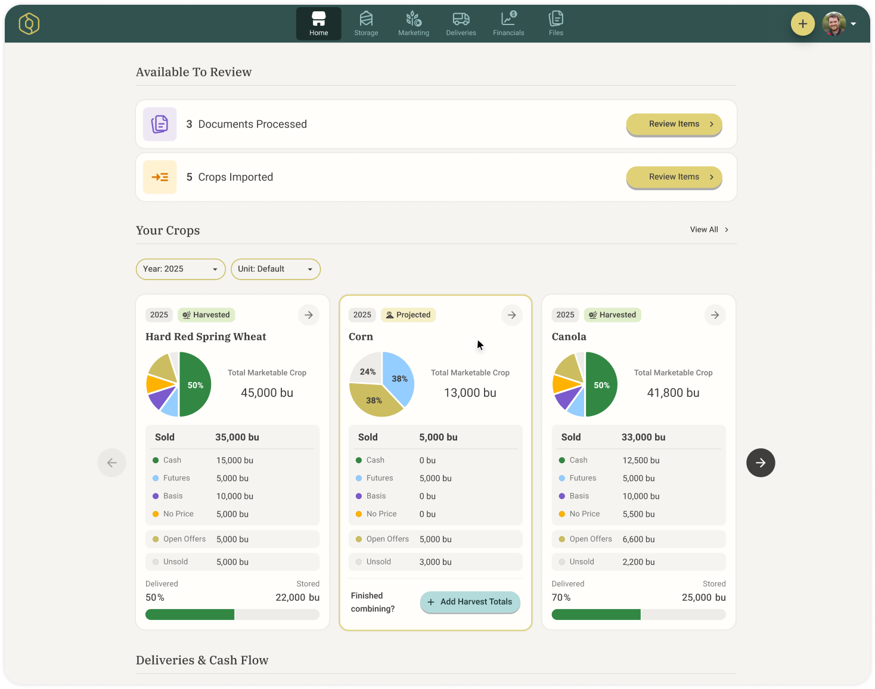The width and height of the screenshot is (875, 689).
Task: Open the Deliveries section
Action: (x=461, y=24)
